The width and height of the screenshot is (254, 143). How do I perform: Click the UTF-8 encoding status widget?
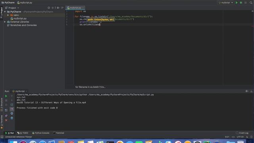240,137
